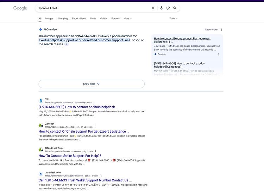Click the support.stanleytools.com URL breadcrumb
This screenshot has width=264, height=193.
coord(69,151)
